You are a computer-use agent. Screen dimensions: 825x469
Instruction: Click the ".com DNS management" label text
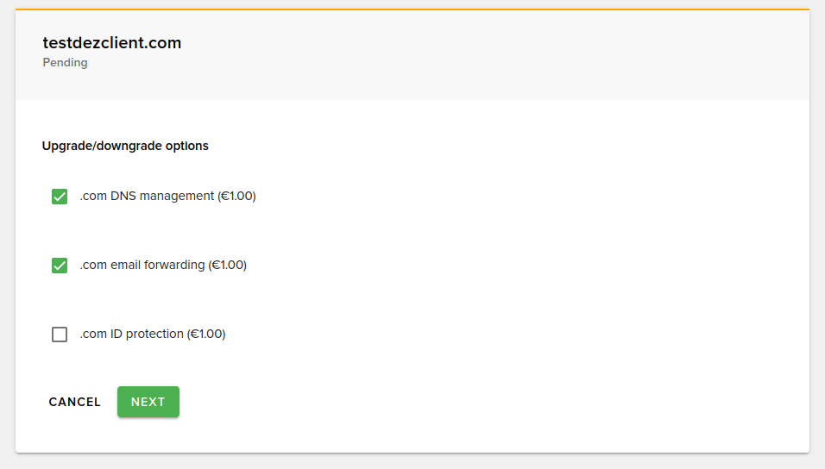click(147, 196)
